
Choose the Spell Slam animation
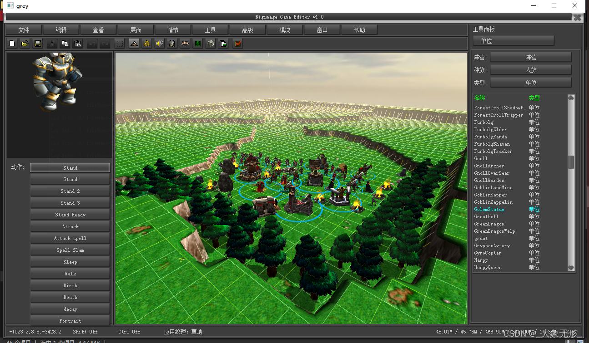70,250
